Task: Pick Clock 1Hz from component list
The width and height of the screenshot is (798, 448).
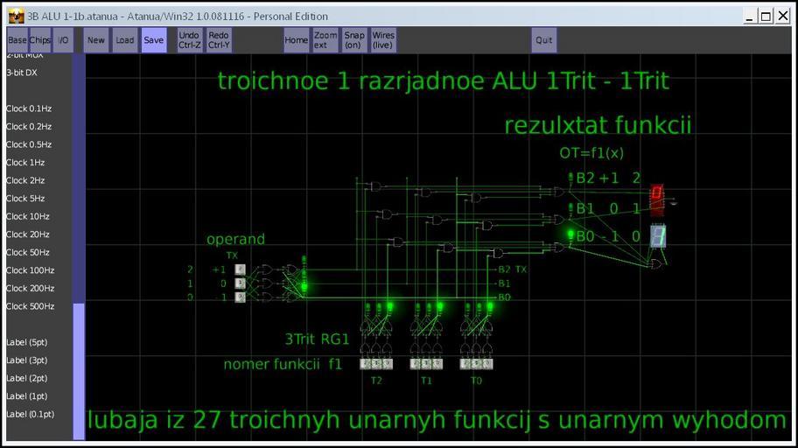Action: (x=25, y=163)
